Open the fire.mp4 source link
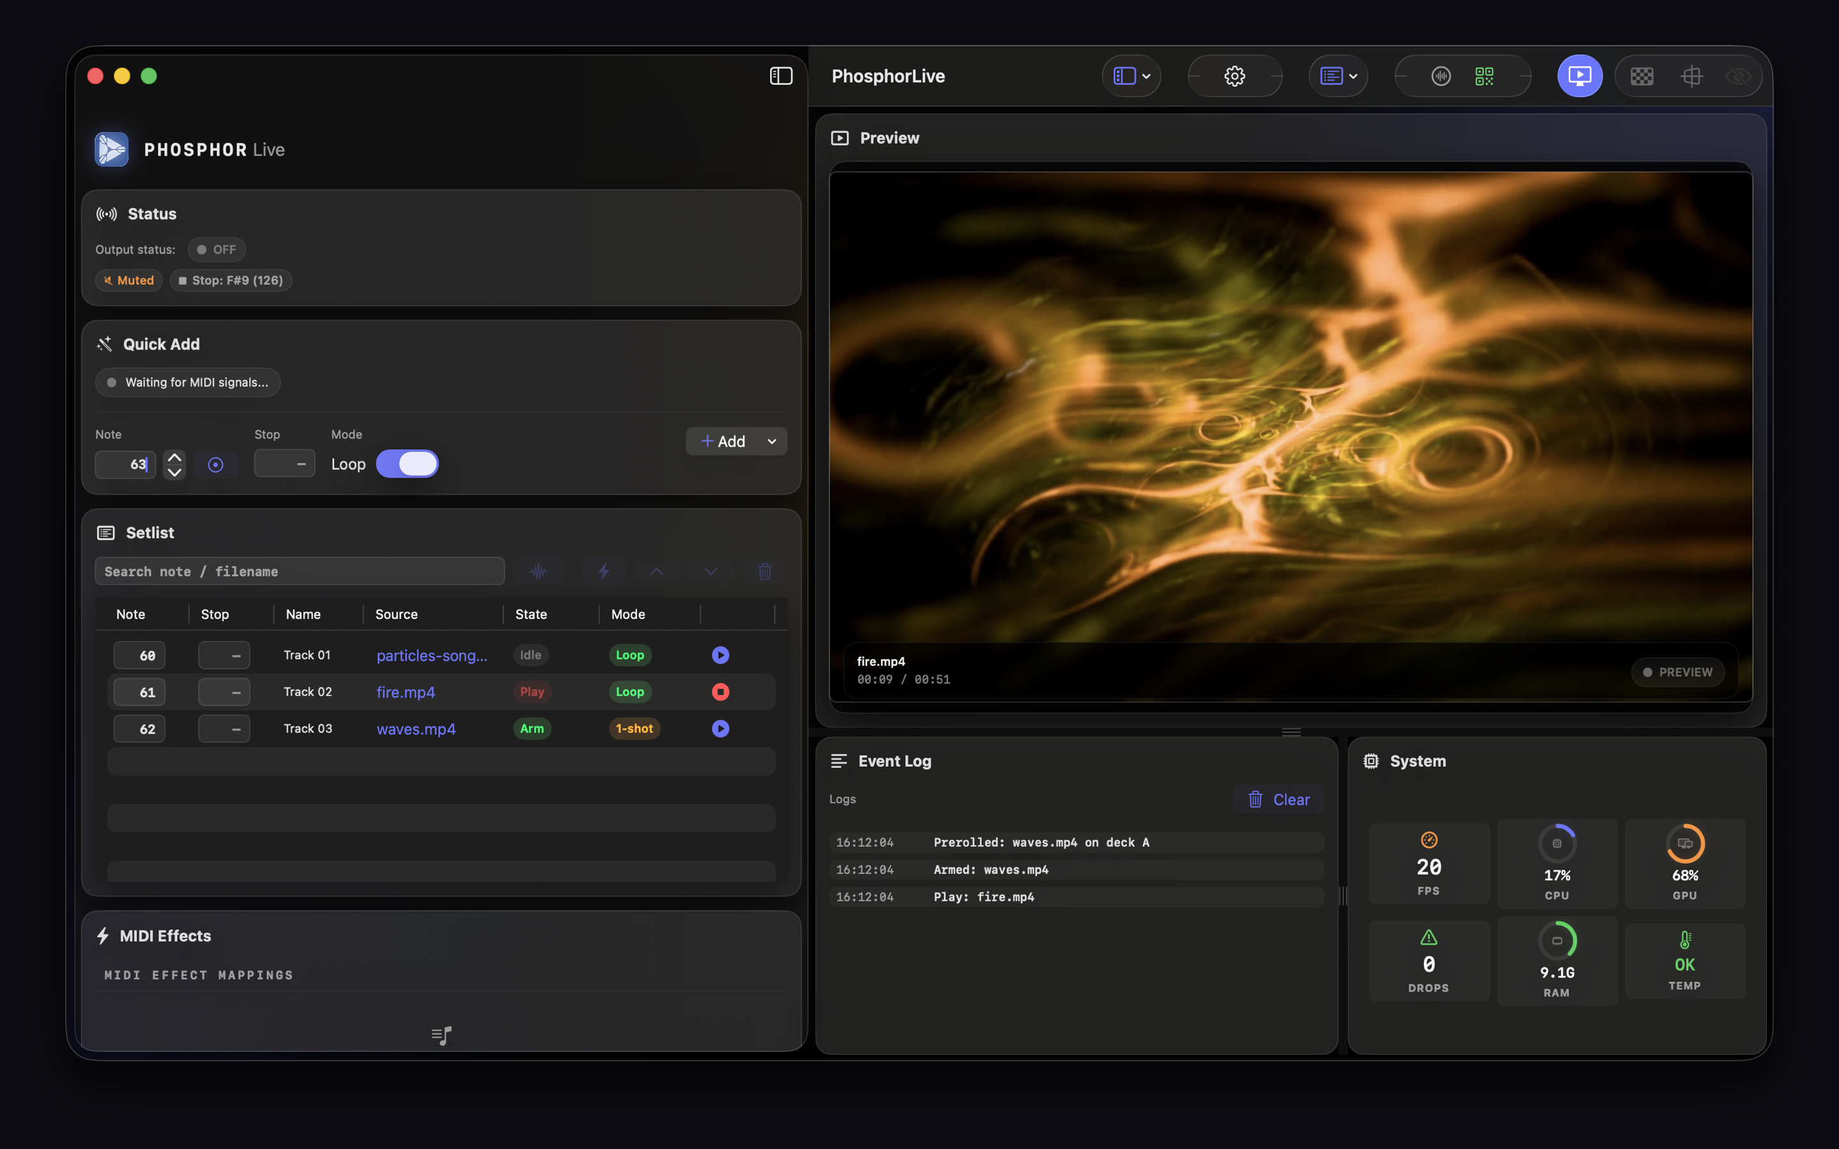 [x=406, y=691]
